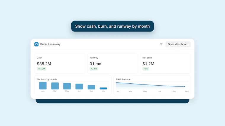Image resolution: width=225 pixels, height=126 pixels.
Task: Click the $38.2M cash value
Action: click(x=44, y=64)
